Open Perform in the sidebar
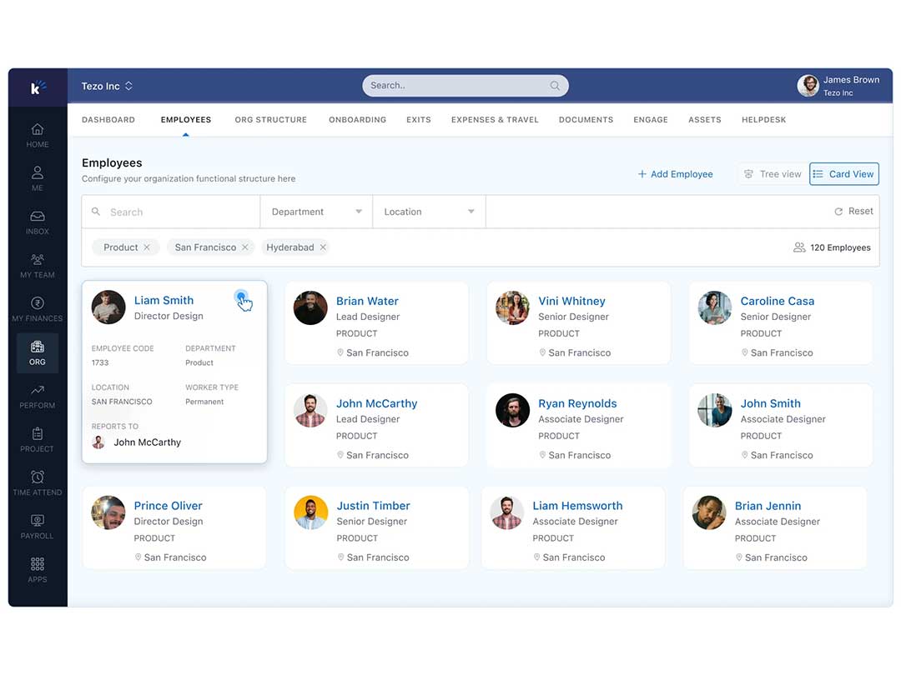 (38, 397)
